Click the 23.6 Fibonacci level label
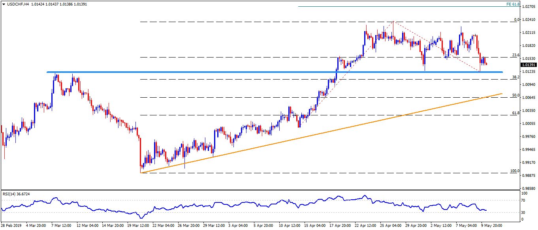The image size is (538, 230). pos(515,55)
